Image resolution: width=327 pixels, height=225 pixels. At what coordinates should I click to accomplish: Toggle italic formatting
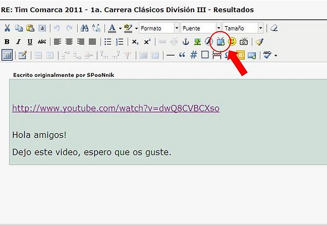pos(18,42)
